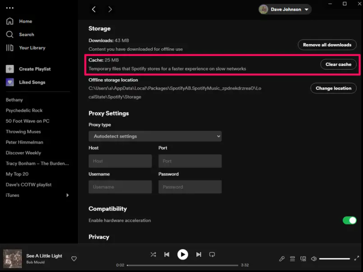
Task: Expand player to full screen
Action: tap(356, 259)
